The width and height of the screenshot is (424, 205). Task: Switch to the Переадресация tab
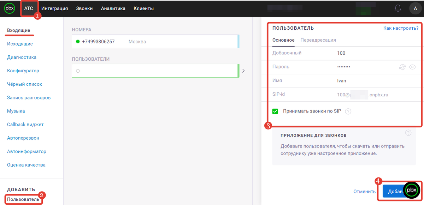318,40
